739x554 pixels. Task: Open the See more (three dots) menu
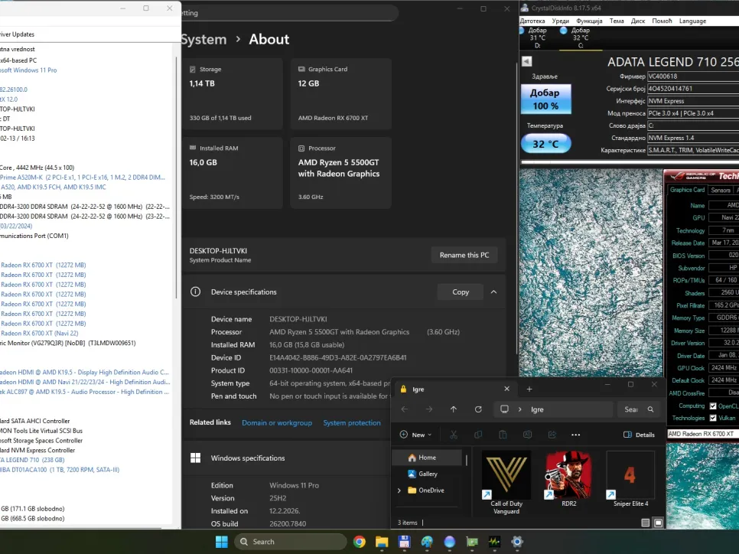[x=575, y=435]
